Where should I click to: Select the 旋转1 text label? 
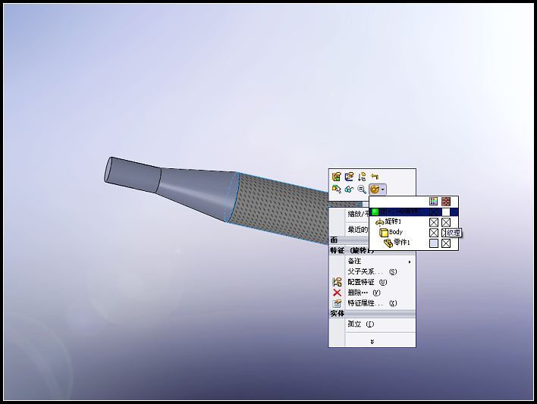393,222
